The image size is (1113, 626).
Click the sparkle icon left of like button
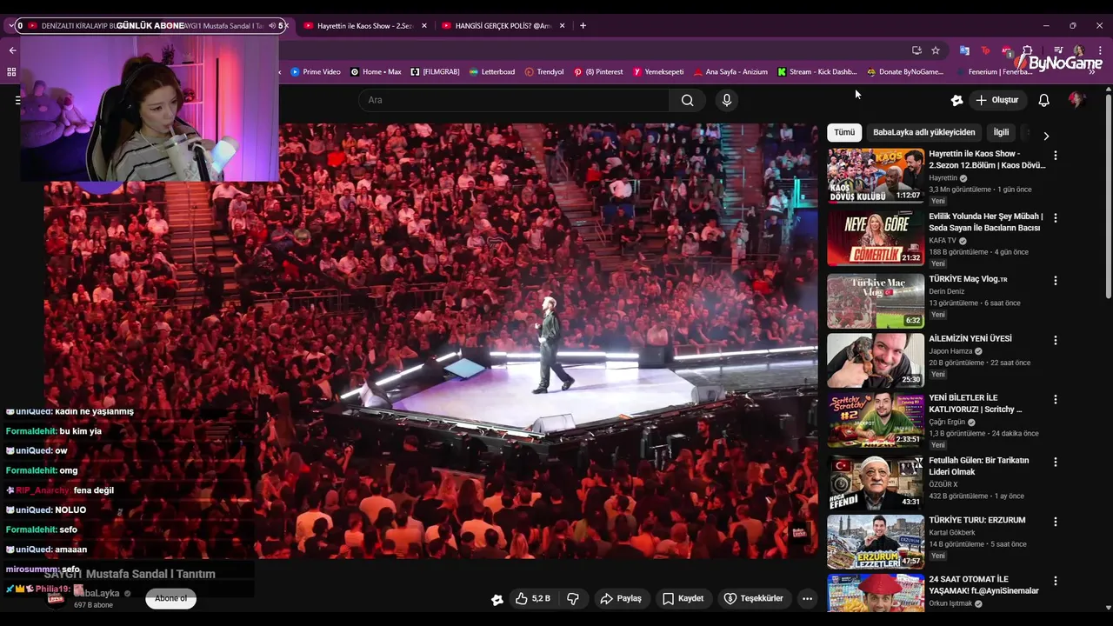(497, 599)
